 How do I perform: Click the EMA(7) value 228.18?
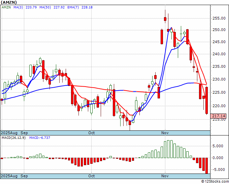pyautogui.click(x=87, y=7)
